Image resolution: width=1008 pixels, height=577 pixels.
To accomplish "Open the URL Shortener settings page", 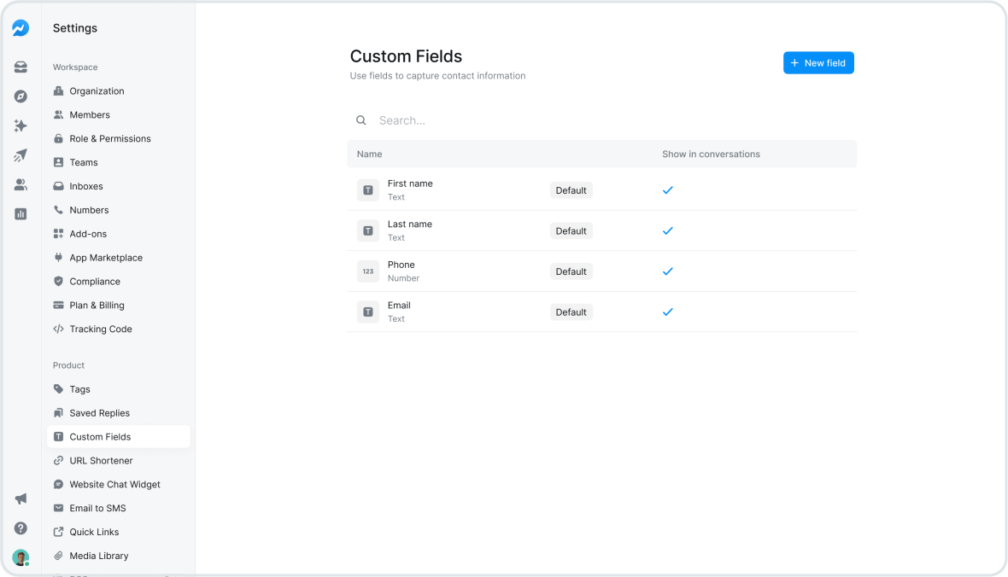I will pos(101,461).
